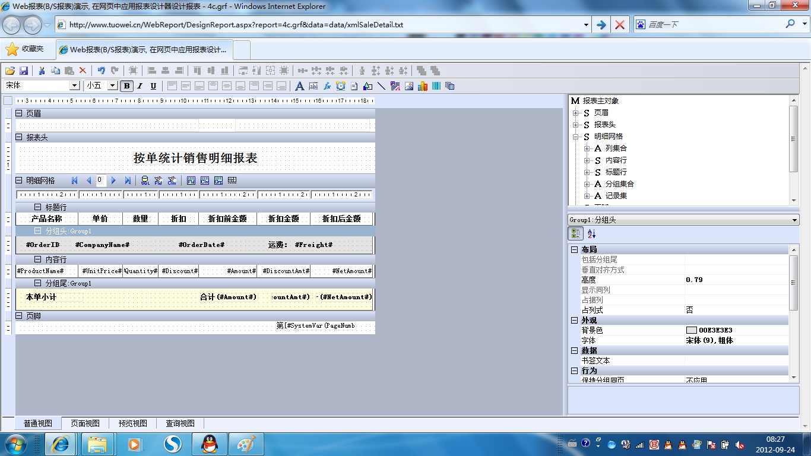Open the Group1:分组头 object selector dropdown
Screen dimensions: 811x456
pyautogui.click(x=795, y=220)
